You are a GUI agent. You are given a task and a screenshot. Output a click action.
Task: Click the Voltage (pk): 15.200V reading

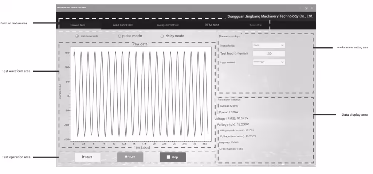click(x=233, y=124)
